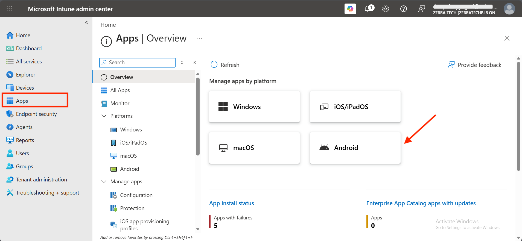Open the help question mark menu
The height and width of the screenshot is (241, 522).
point(404,9)
